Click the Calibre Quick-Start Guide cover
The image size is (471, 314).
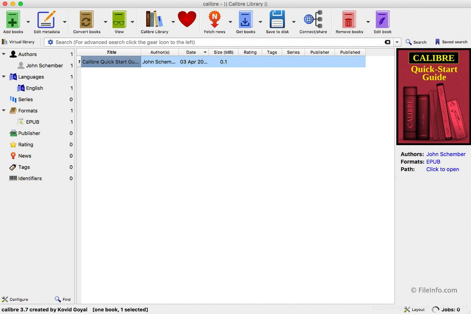point(434,97)
